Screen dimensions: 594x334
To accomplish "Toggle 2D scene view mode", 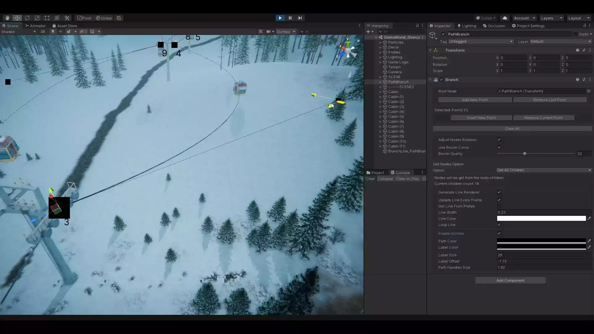I will [x=43, y=32].
